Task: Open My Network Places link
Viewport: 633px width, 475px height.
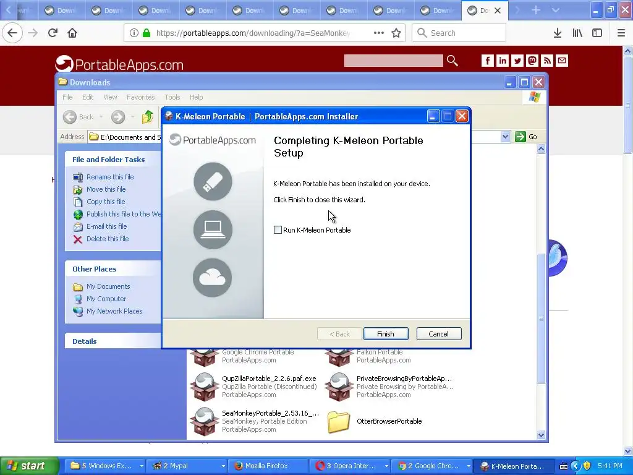Action: [114, 311]
